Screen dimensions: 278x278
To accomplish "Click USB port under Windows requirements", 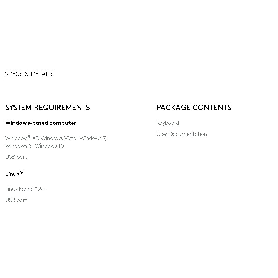I will click(16, 157).
